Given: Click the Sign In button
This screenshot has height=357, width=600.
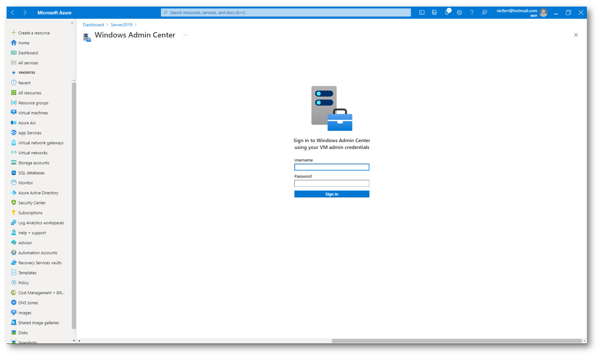Looking at the screenshot, I should click(x=332, y=194).
